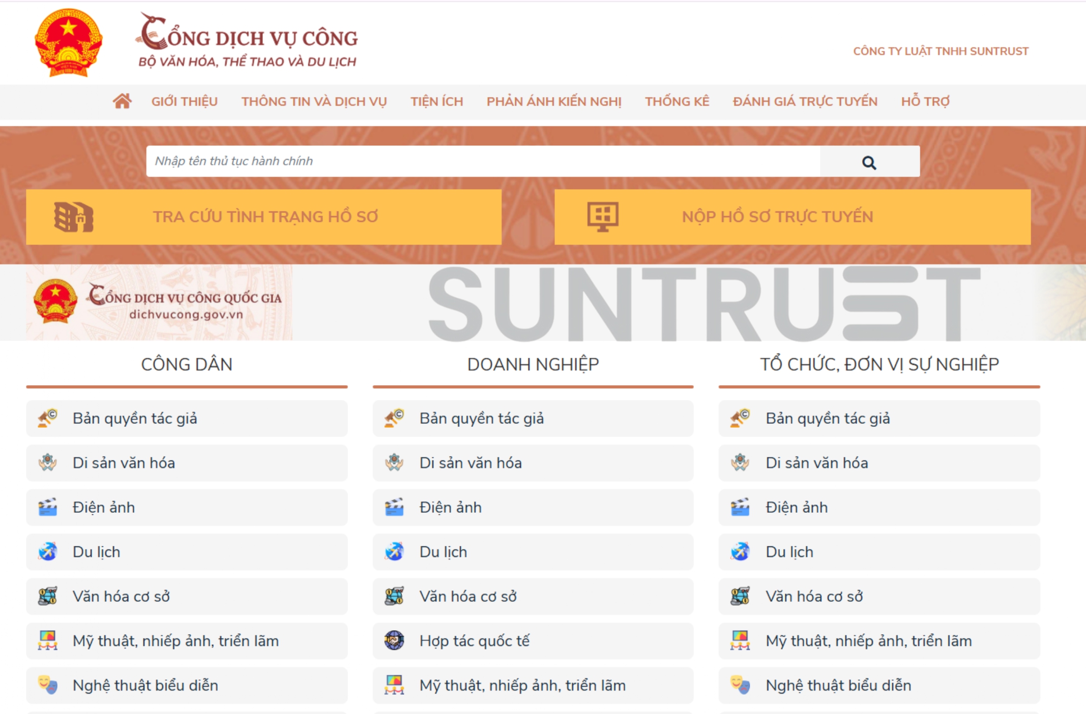This screenshot has height=714, width=1086.
Task: Click the Công ty Luật TNHH Suntrust account link
Action: [941, 51]
